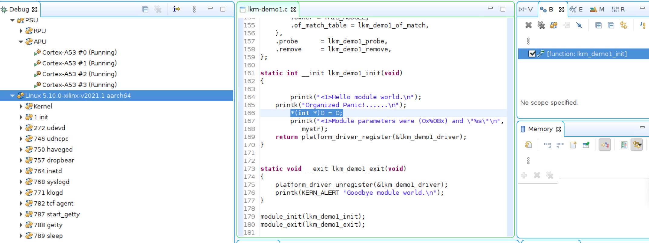Collapse all items in Debug view toolbar
Image resolution: width=649 pixels, height=243 pixels.
pos(145,9)
